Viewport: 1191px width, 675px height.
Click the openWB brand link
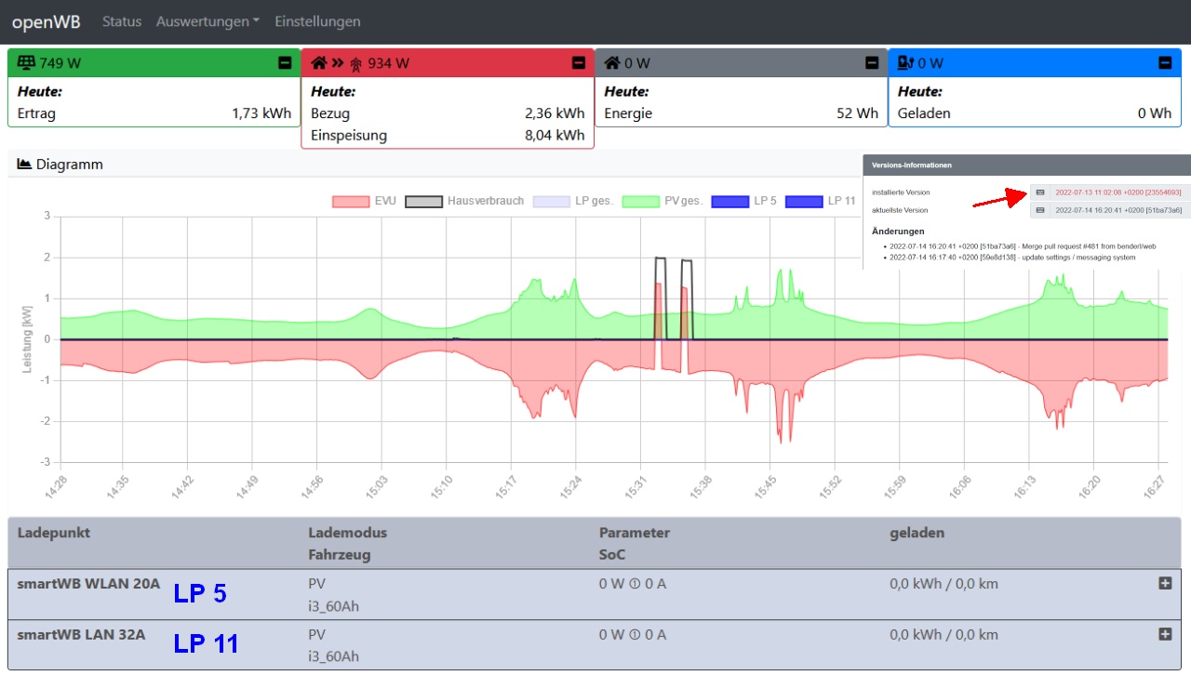(x=46, y=21)
